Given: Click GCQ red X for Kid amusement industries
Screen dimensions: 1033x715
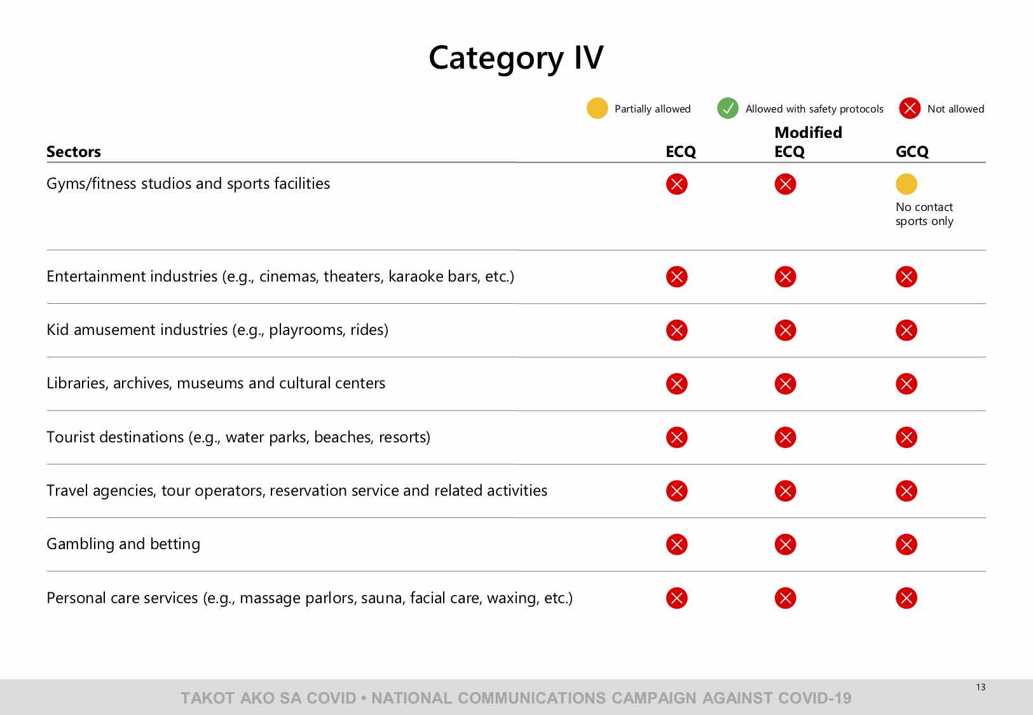Looking at the screenshot, I should [906, 330].
